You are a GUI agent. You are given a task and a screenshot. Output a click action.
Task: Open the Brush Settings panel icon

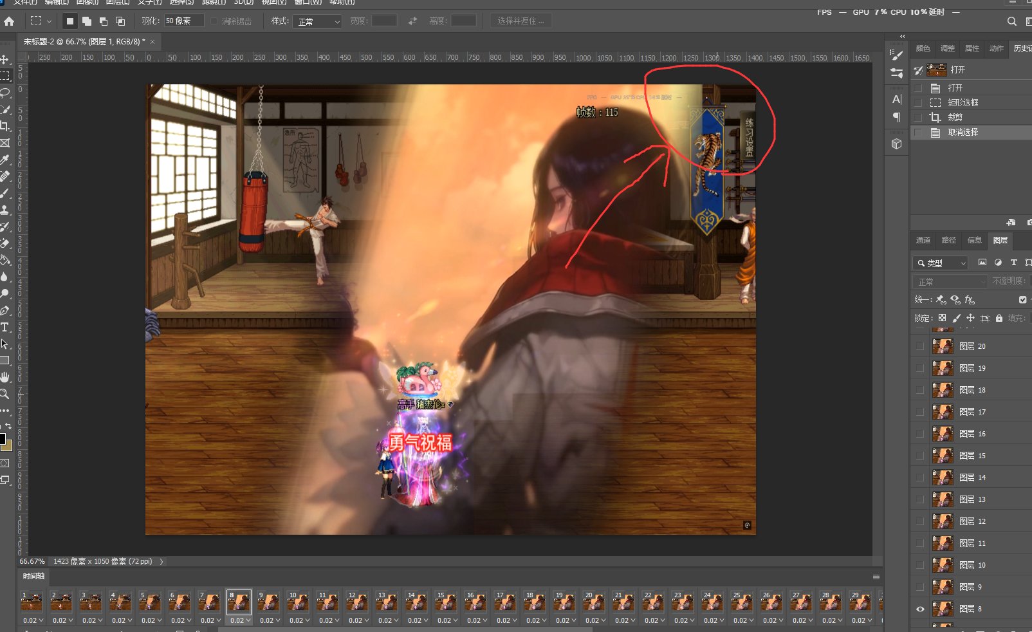[896, 54]
